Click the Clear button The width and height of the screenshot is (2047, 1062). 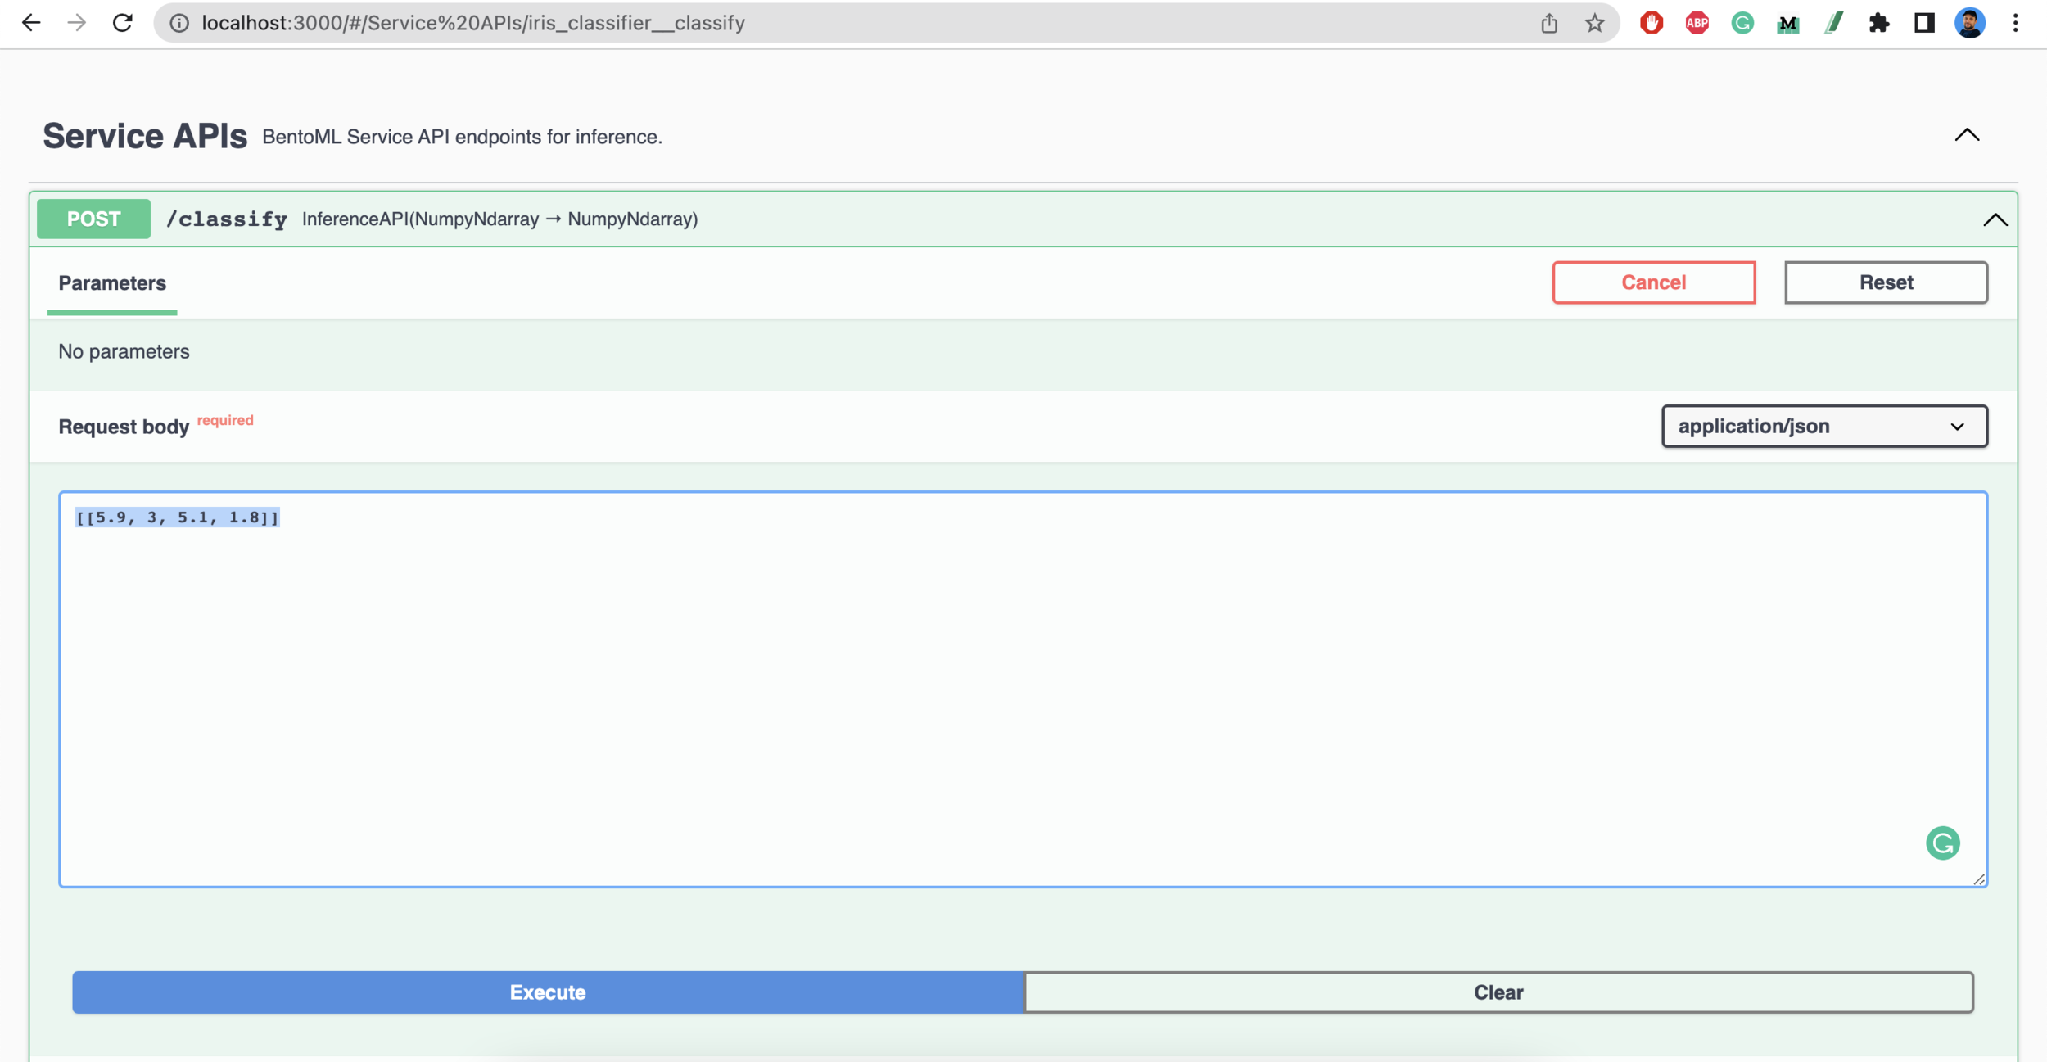tap(1498, 992)
